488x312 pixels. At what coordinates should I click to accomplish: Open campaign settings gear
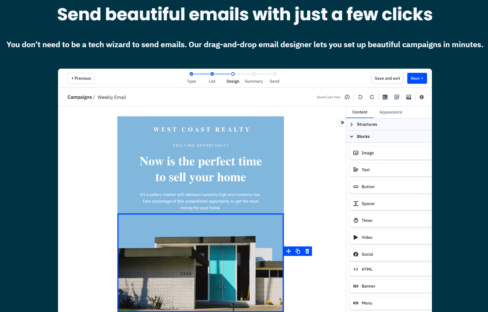[421, 97]
